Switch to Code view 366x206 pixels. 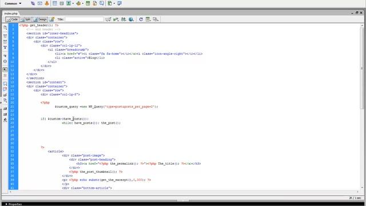click(12, 19)
